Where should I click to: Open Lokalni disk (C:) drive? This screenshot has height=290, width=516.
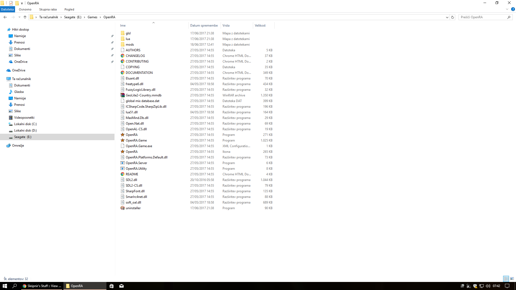(x=25, y=124)
